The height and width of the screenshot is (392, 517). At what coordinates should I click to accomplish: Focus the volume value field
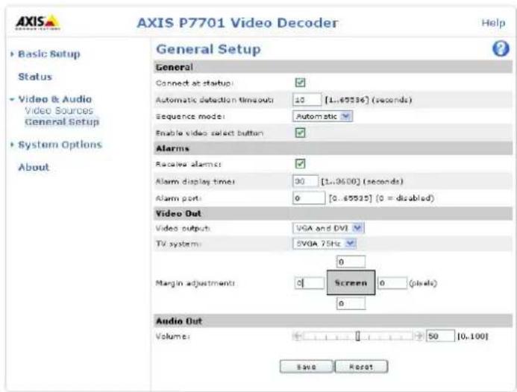tap(440, 336)
